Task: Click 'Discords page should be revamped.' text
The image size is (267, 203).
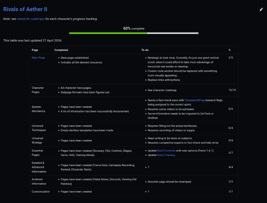Action: [x=170, y=182]
